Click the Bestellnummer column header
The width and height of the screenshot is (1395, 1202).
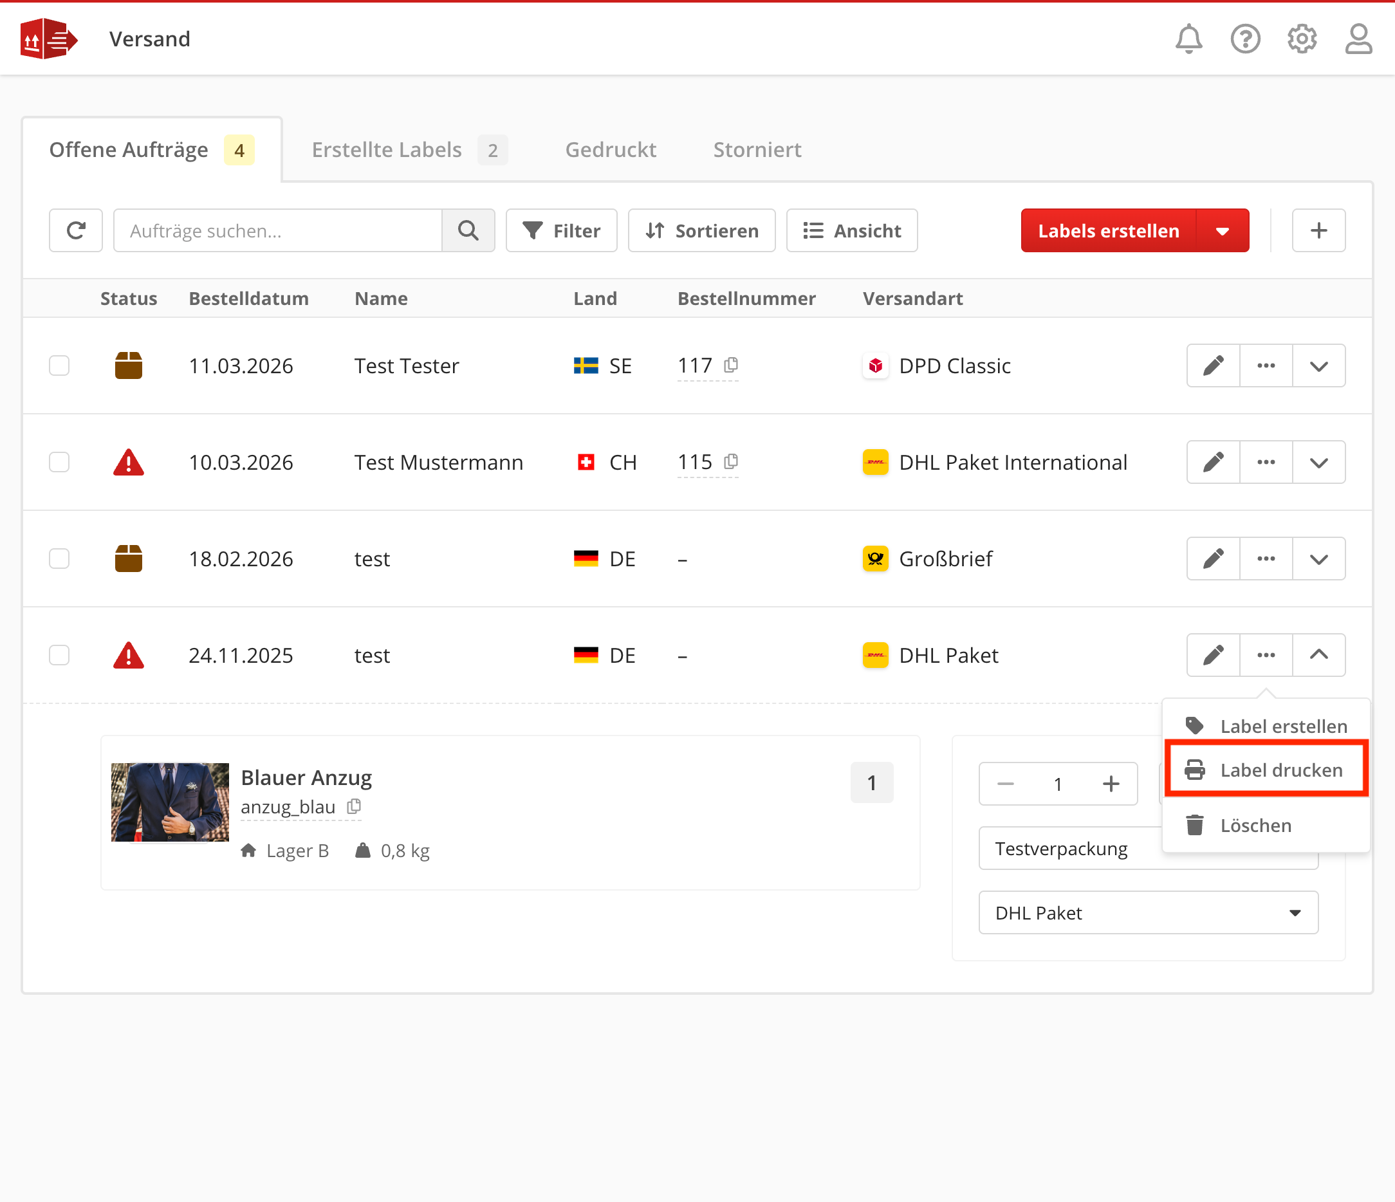[x=746, y=299]
